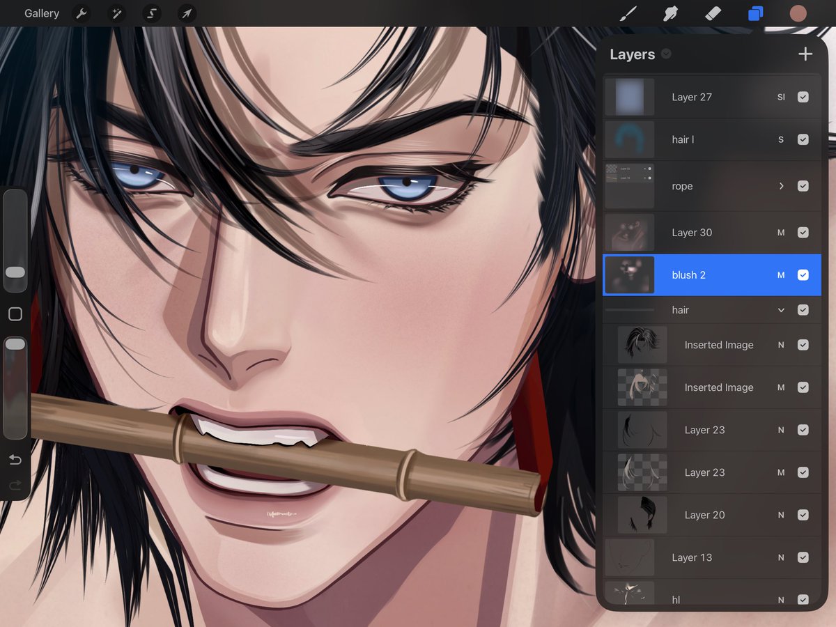
Task: Open the Actions wrench menu
Action: (x=82, y=13)
